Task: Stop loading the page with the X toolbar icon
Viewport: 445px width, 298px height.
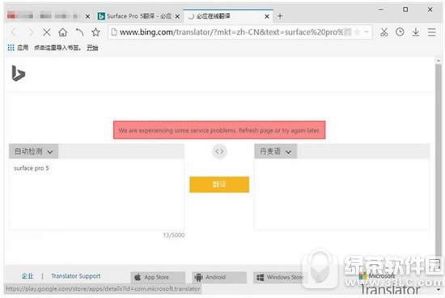Action: pyautogui.click(x=47, y=32)
